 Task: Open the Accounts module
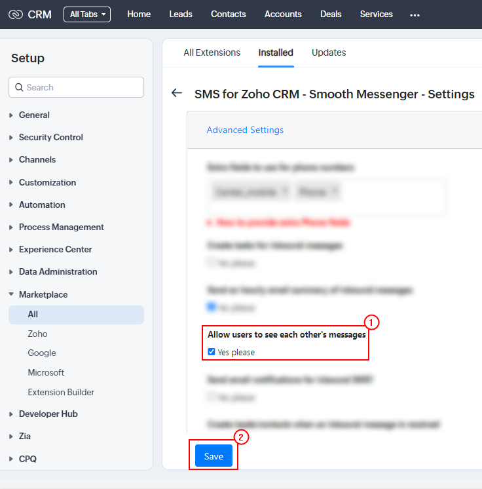point(283,14)
